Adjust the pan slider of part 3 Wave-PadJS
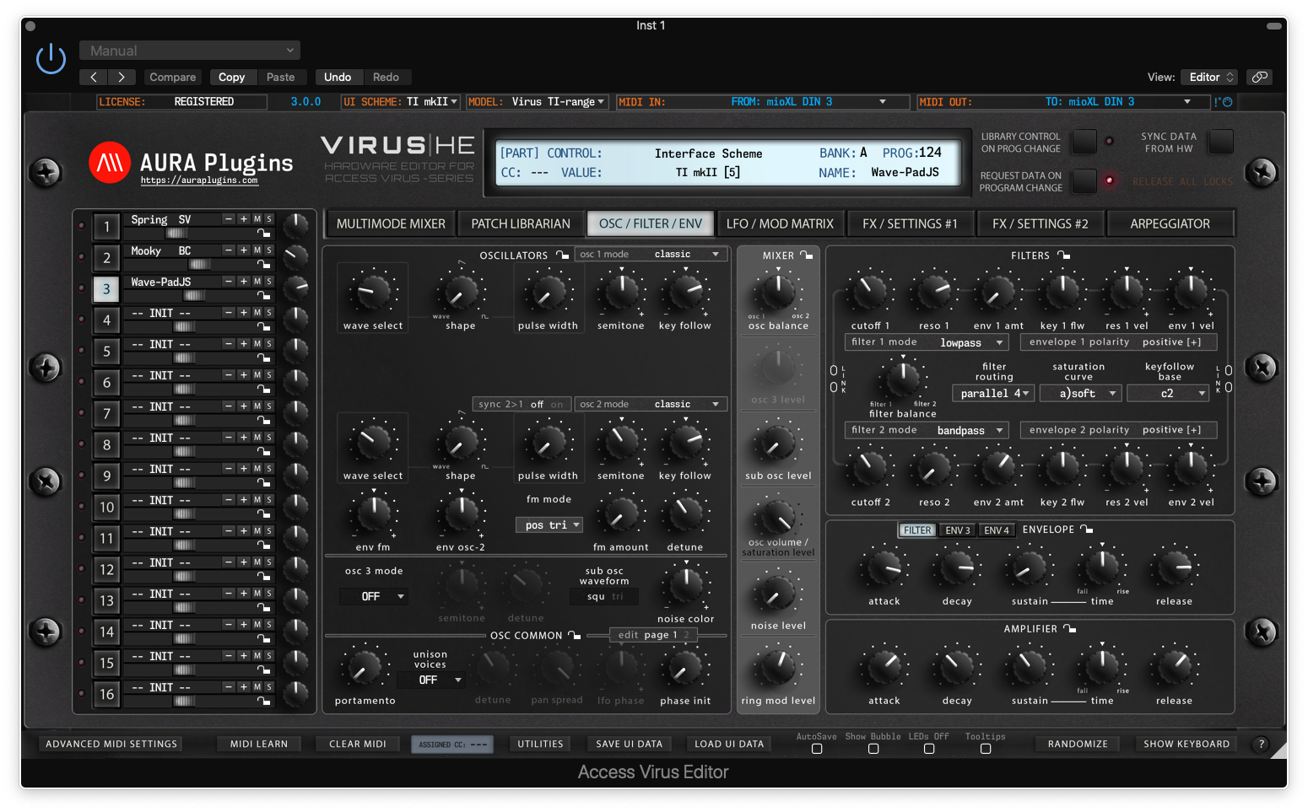The height and width of the screenshot is (812, 1308). 194,295
